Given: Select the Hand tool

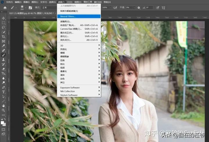Looking at the screenshot, I should pyautogui.click(x=3, y=106).
